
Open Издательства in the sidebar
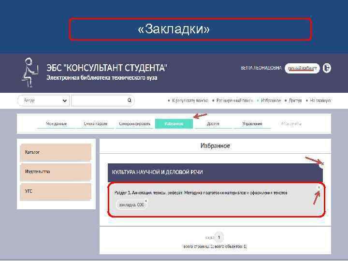tap(56, 172)
